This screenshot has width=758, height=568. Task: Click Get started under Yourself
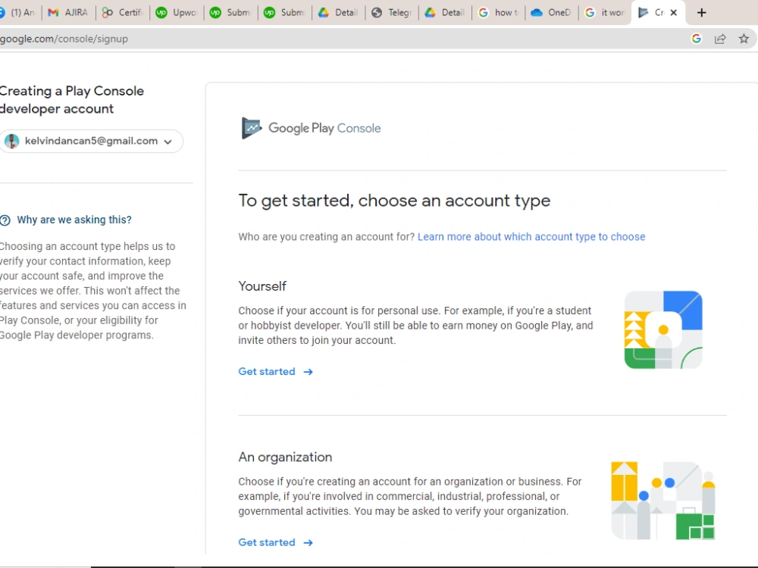click(x=267, y=371)
